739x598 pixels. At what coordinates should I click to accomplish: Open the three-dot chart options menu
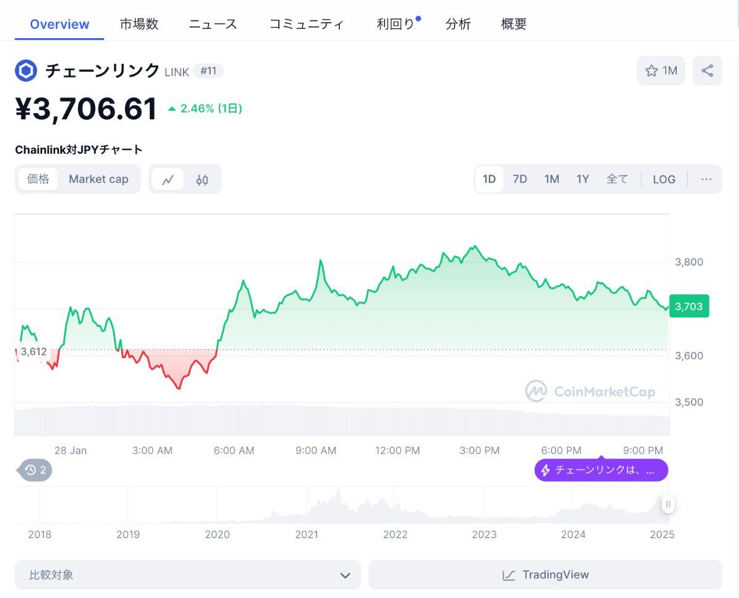click(706, 180)
